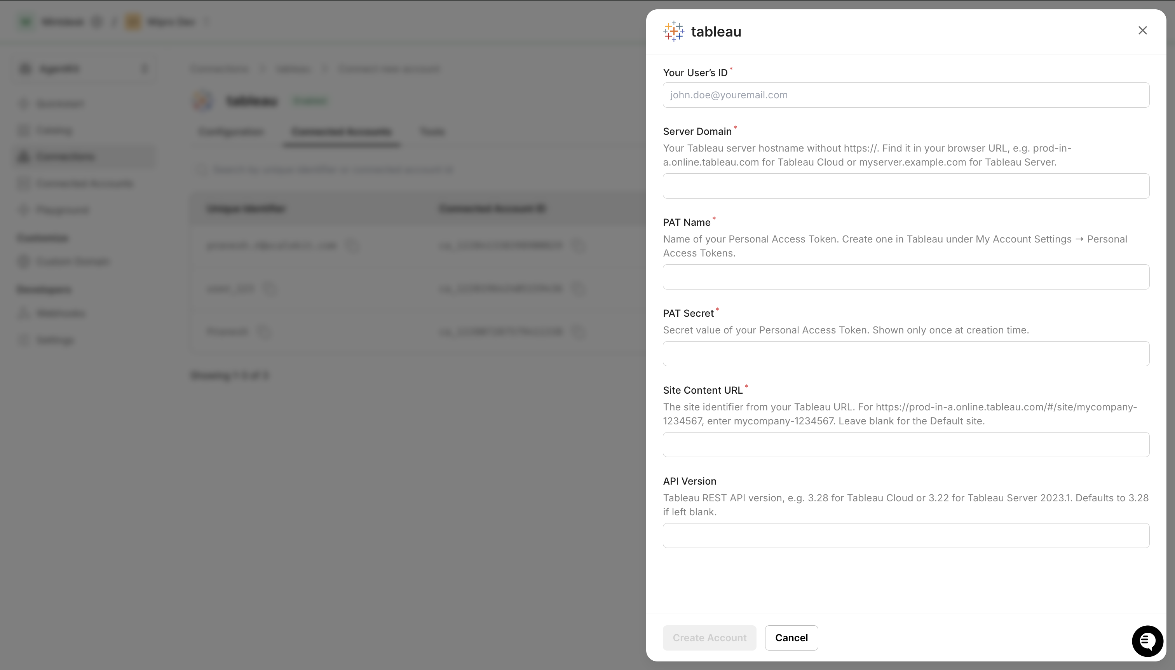1175x670 pixels.
Task: Click the Cancel button
Action: tap(791, 638)
